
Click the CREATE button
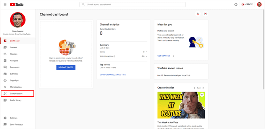coord(247,5)
